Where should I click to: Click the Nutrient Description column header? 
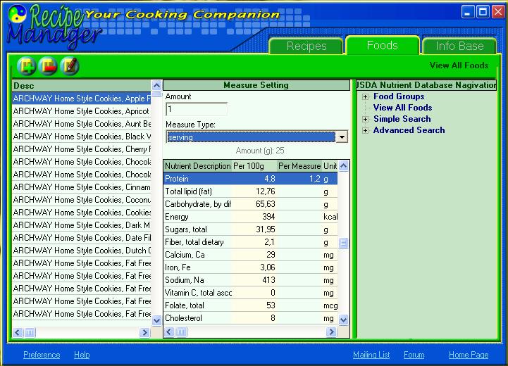197,166
